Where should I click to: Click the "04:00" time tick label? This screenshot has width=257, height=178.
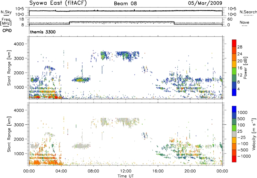(61, 171)
